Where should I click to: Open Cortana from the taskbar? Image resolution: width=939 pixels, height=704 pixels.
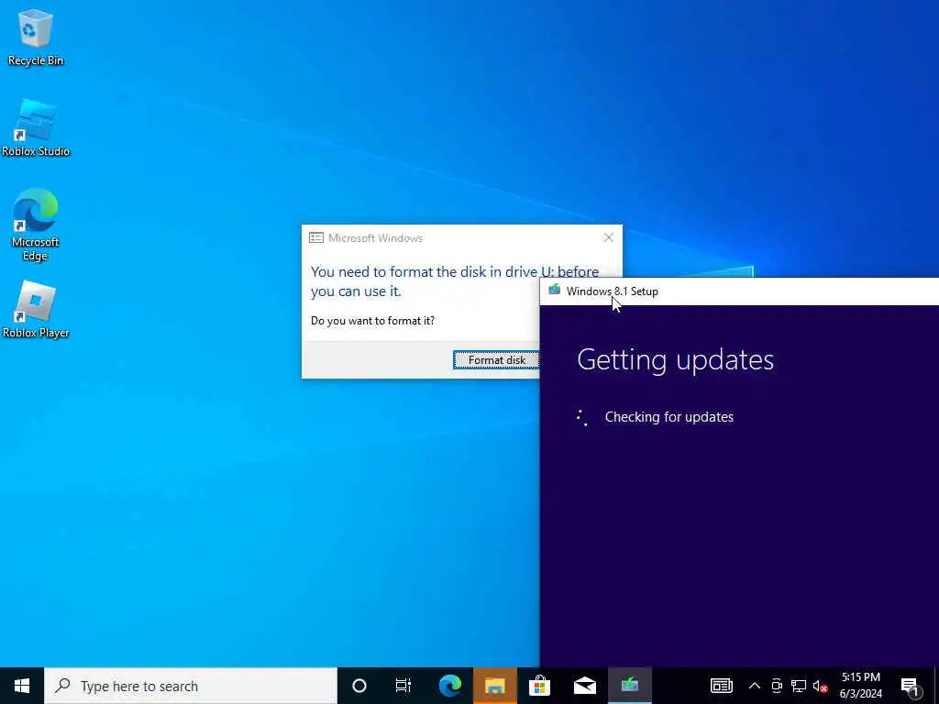coord(359,686)
